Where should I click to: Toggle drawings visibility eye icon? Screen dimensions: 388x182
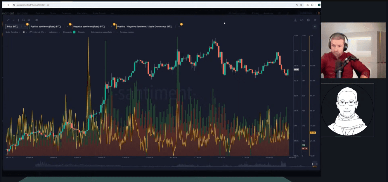pos(37,20)
